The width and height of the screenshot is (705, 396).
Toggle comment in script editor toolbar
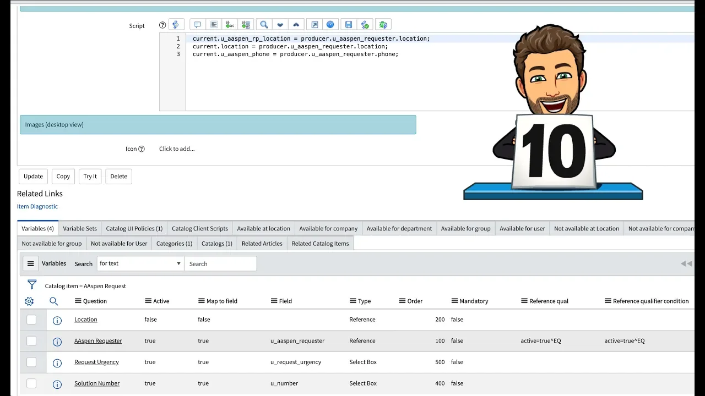tap(198, 25)
